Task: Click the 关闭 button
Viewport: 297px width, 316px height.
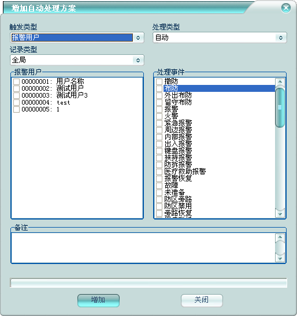Action: (x=202, y=300)
